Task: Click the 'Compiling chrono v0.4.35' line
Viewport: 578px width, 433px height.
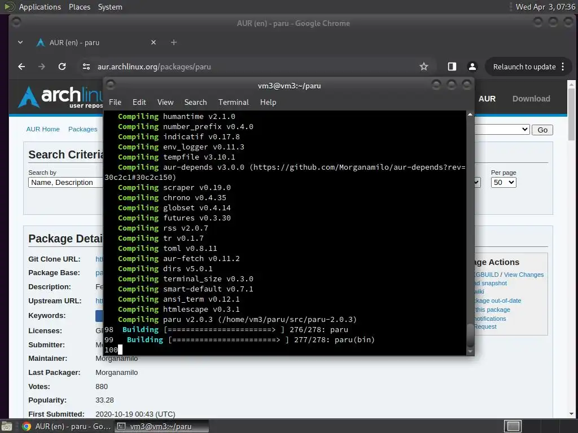Action: click(172, 198)
